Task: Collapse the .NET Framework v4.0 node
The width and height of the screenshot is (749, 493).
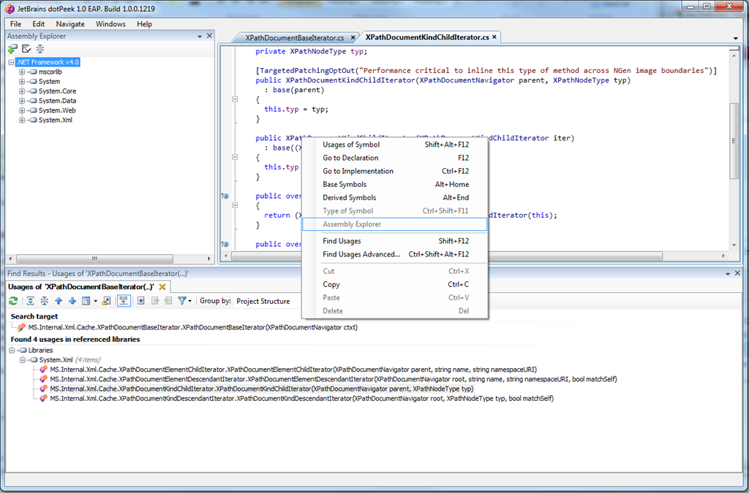Action: pyautogui.click(x=11, y=63)
